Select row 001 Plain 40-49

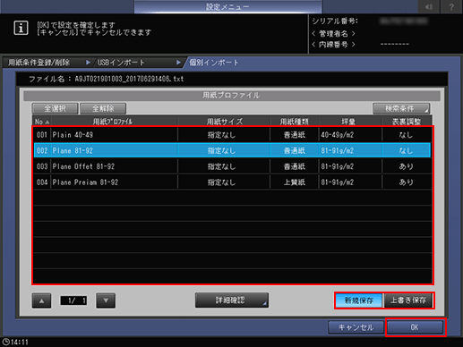[232, 135]
